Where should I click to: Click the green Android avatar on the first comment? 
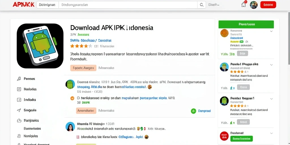click(70, 84)
